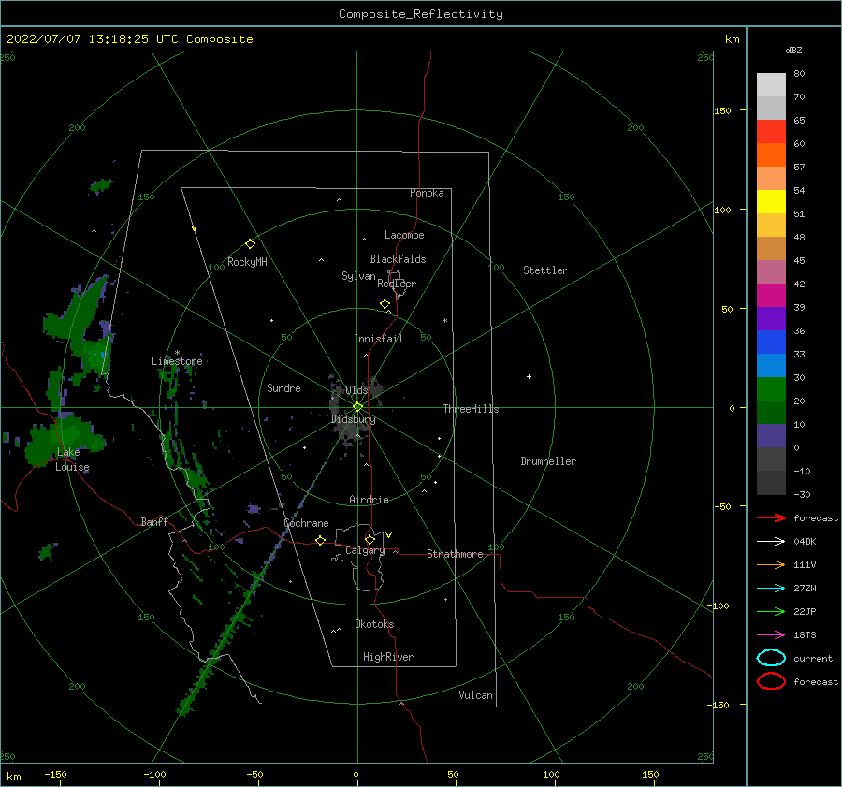Click the red forecast arrow in legend
Image resolution: width=842 pixels, height=787 pixels.
[771, 517]
